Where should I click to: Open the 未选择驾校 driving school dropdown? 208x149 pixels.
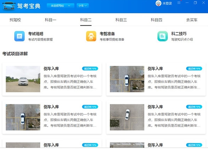coord(60,6)
